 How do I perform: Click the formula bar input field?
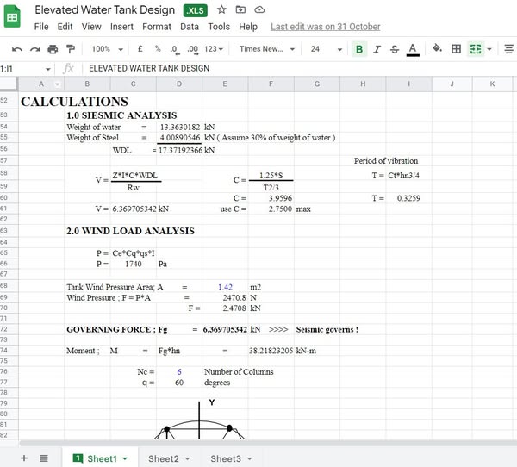(293, 68)
